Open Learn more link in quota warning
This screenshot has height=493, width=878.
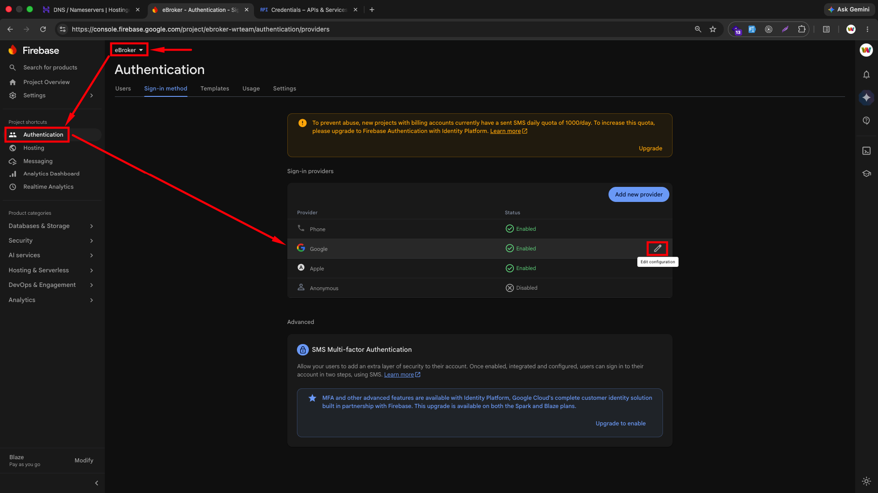[x=508, y=131]
